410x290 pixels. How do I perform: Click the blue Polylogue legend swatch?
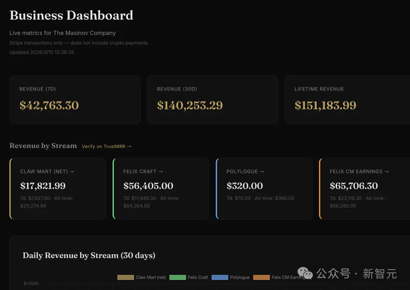pyautogui.click(x=220, y=277)
